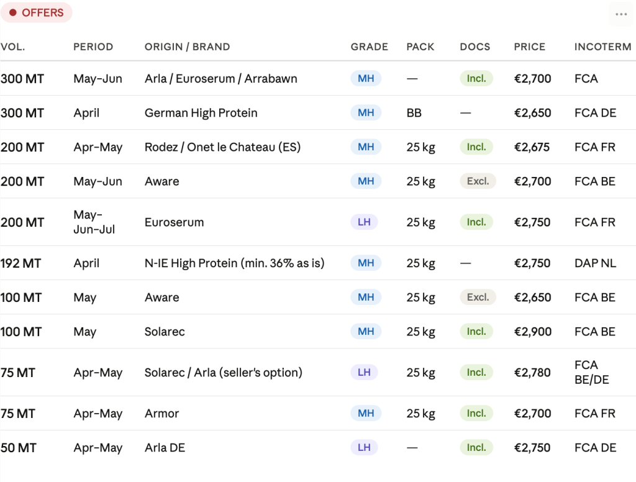This screenshot has height=482, width=636.
Task: Click Incl. docs badge for Solarec May offer
Action: point(476,332)
